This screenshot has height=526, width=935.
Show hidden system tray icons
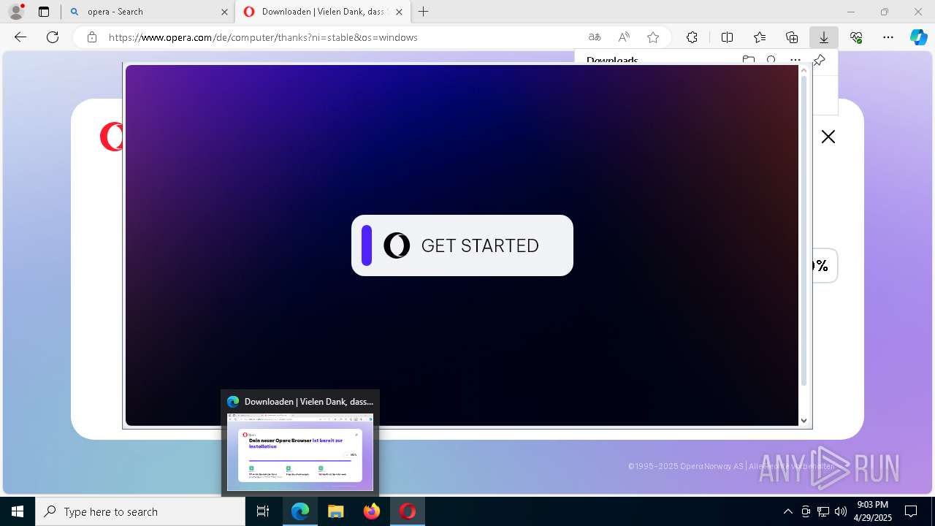(x=787, y=511)
